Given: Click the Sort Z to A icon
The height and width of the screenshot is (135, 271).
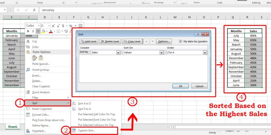Looking at the screenshot, I should click(74, 109).
